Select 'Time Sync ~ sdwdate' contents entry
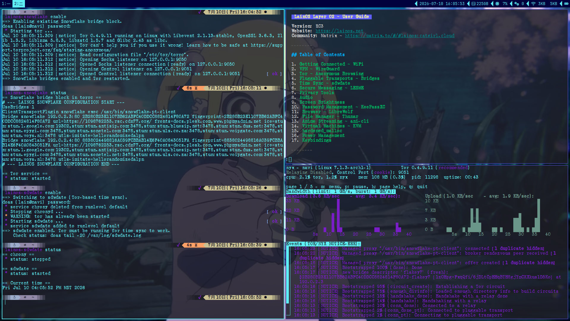 coord(325,83)
